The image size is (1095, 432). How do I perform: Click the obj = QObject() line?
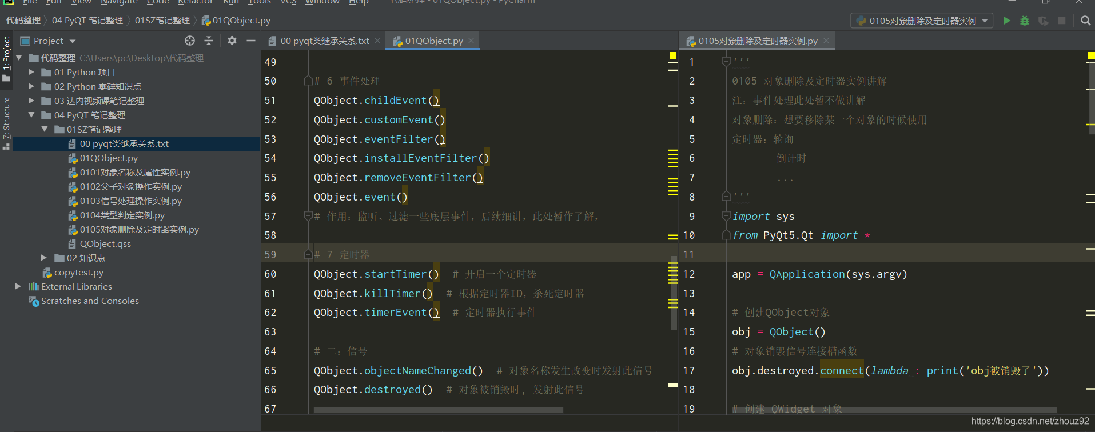(779, 331)
